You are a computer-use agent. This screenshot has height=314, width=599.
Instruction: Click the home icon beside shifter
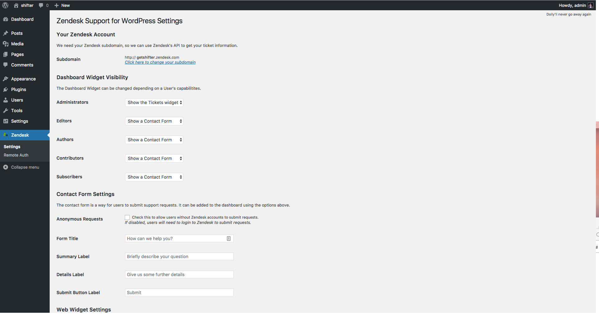click(x=16, y=5)
